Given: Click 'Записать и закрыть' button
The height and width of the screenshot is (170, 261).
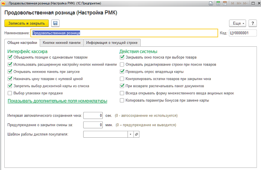Looking at the screenshot, I should pyautogui.click(x=26, y=23).
